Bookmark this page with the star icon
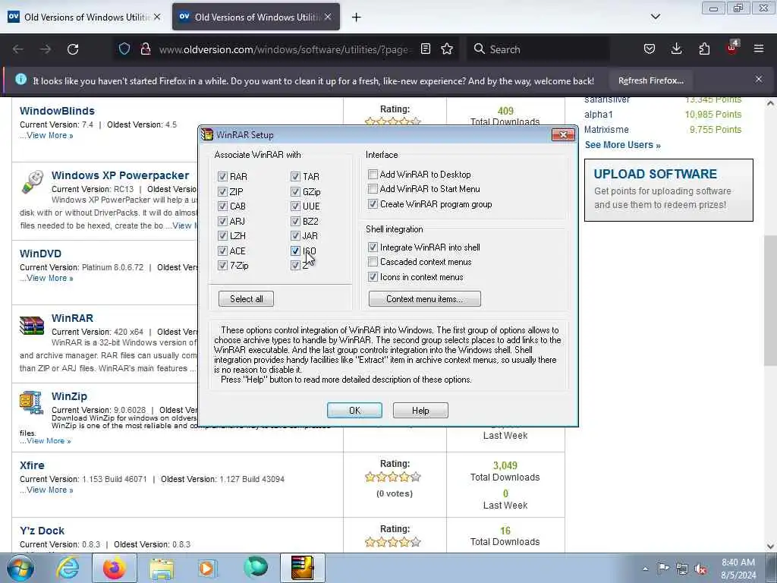777x583 pixels. 447,49
